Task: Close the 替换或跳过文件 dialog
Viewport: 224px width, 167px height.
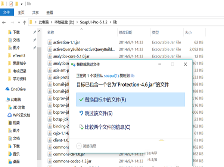Action: [x=186, y=64]
